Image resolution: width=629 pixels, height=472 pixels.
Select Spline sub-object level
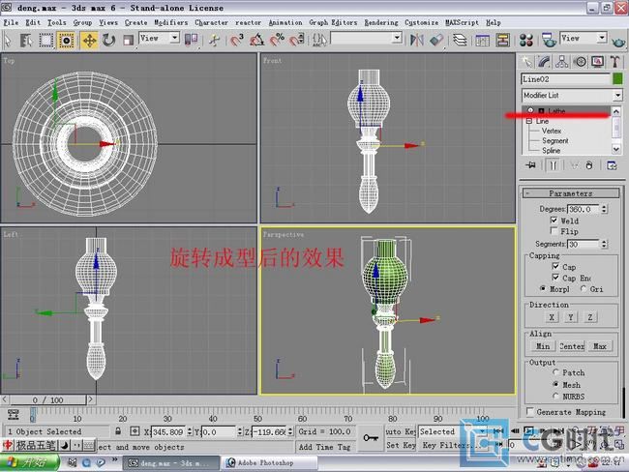(x=551, y=150)
